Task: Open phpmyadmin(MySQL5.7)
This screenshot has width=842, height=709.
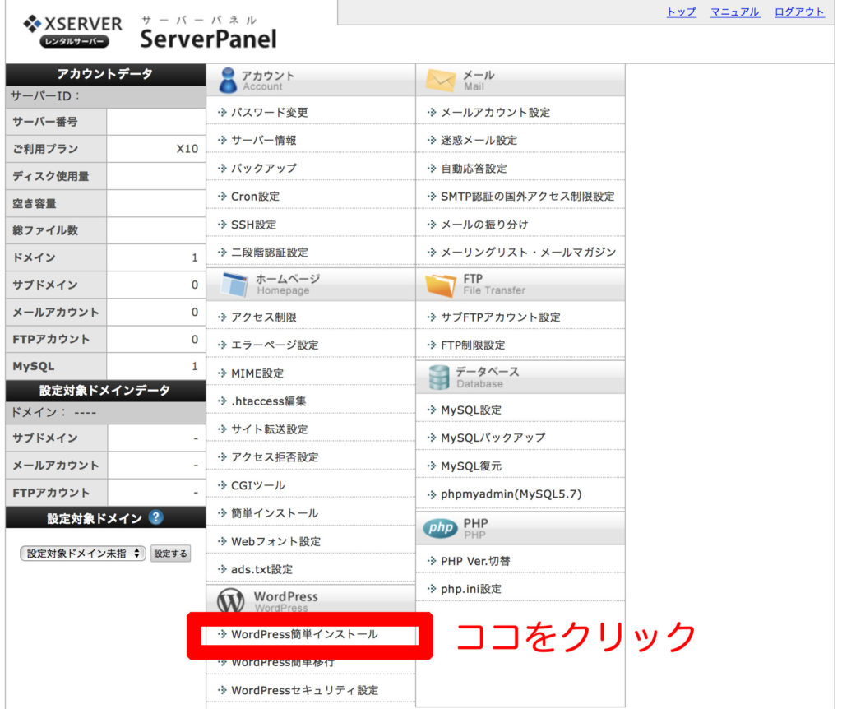Action: pos(511,494)
